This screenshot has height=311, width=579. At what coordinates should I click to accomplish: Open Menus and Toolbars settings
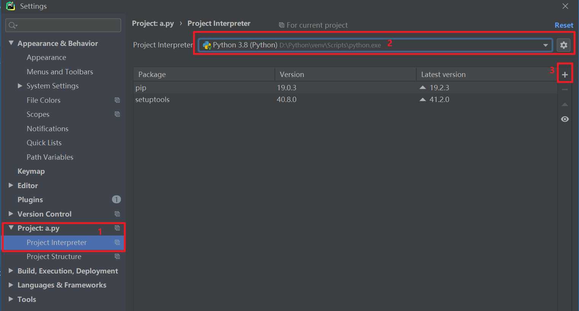tap(60, 72)
